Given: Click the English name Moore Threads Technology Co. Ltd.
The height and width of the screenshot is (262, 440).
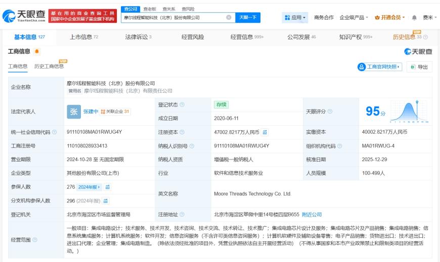Looking at the screenshot, I should 252,194.
